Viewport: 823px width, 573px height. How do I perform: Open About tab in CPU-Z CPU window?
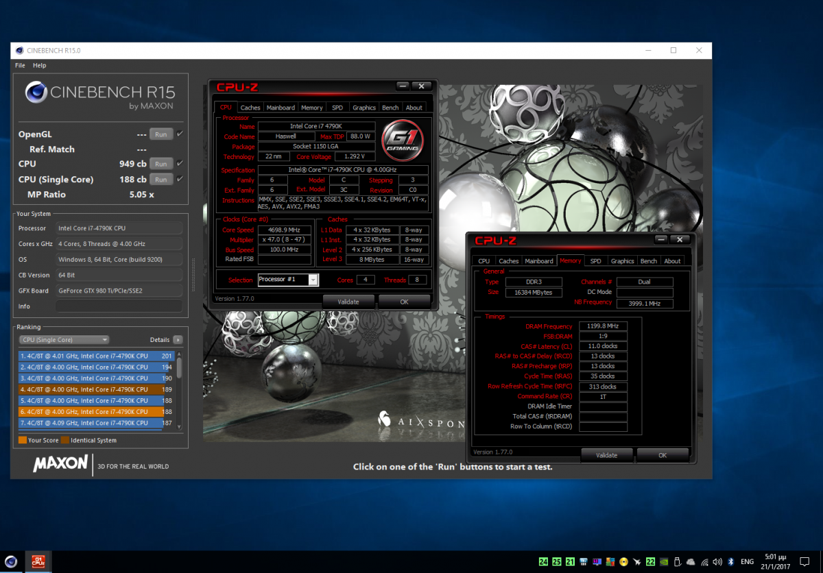click(x=414, y=108)
